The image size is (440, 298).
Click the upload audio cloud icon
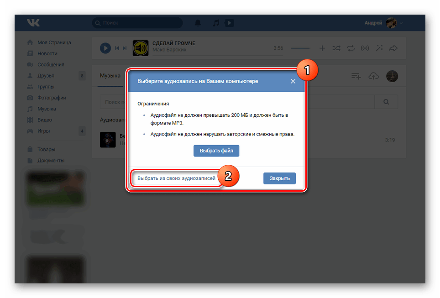[x=373, y=76]
